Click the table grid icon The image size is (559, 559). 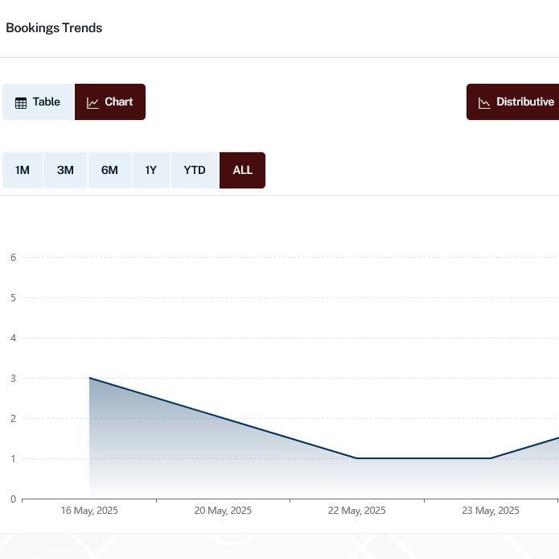pos(21,102)
